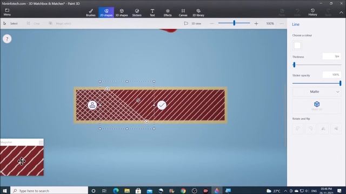Viewport: 346px width, 194px height.
Task: Select the 2D shapes tool
Action: [106, 12]
